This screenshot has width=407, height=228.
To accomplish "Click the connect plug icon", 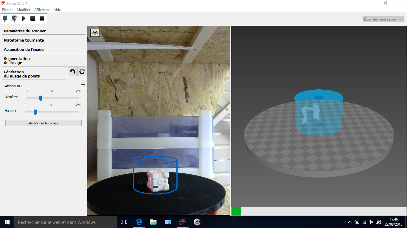I will click(5, 18).
